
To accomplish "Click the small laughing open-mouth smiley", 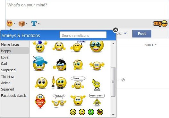I will point(100,112).
